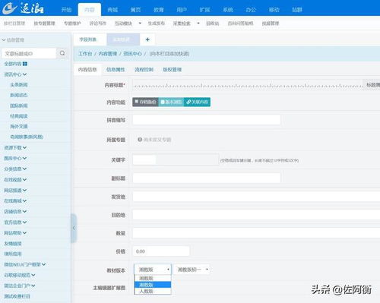Screen dimensions: 380x303
Task: Open the 办公 top menu
Action: click(x=251, y=10)
